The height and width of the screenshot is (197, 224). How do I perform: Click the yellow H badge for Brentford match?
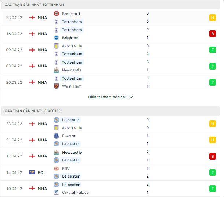coord(212,18)
